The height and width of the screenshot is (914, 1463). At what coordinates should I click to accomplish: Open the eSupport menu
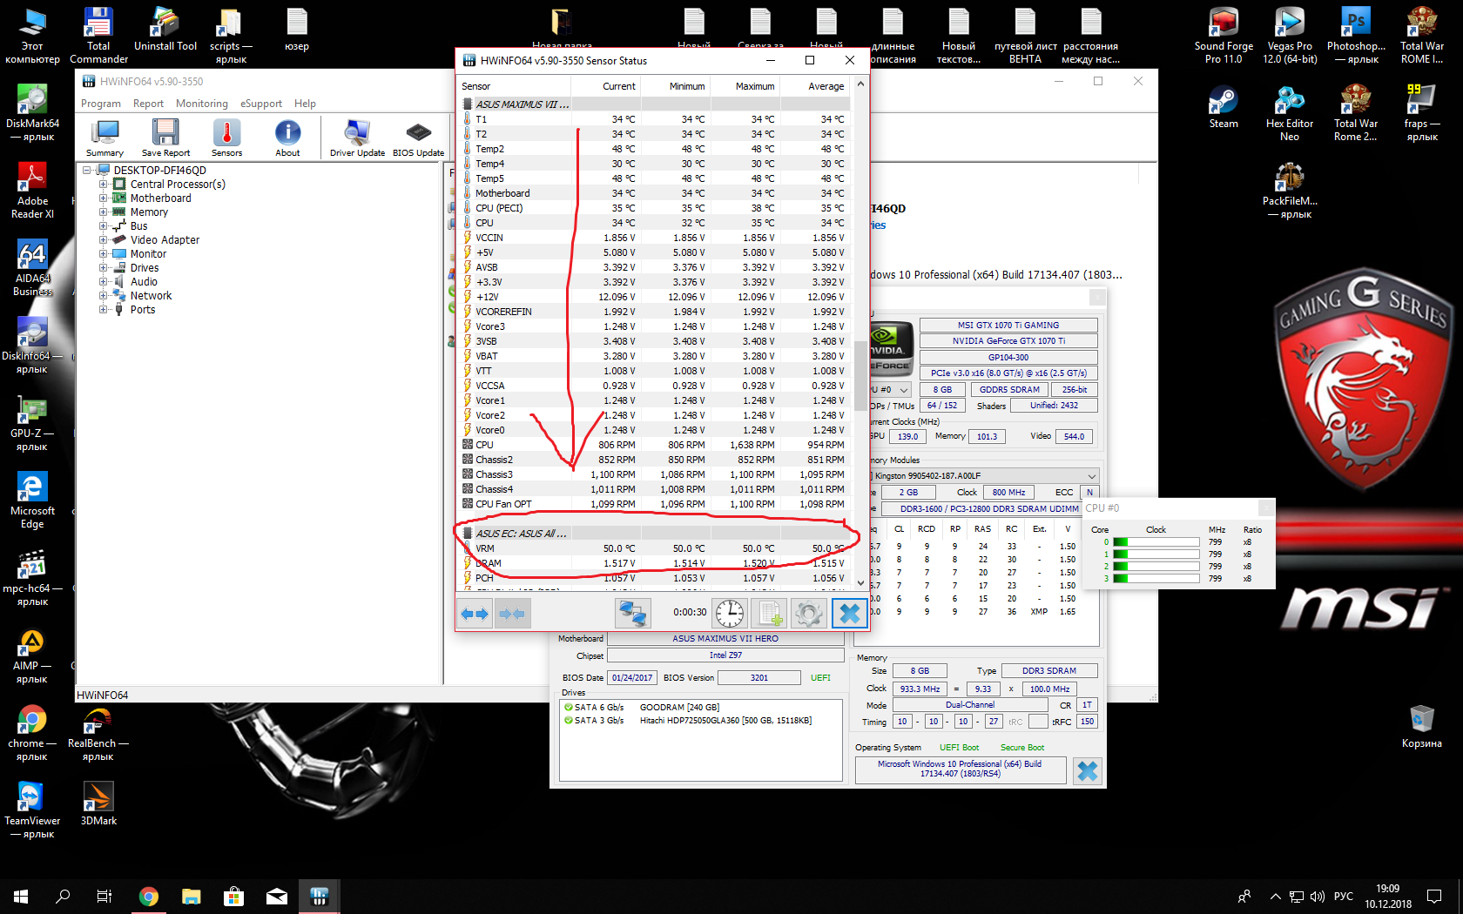coord(261,104)
